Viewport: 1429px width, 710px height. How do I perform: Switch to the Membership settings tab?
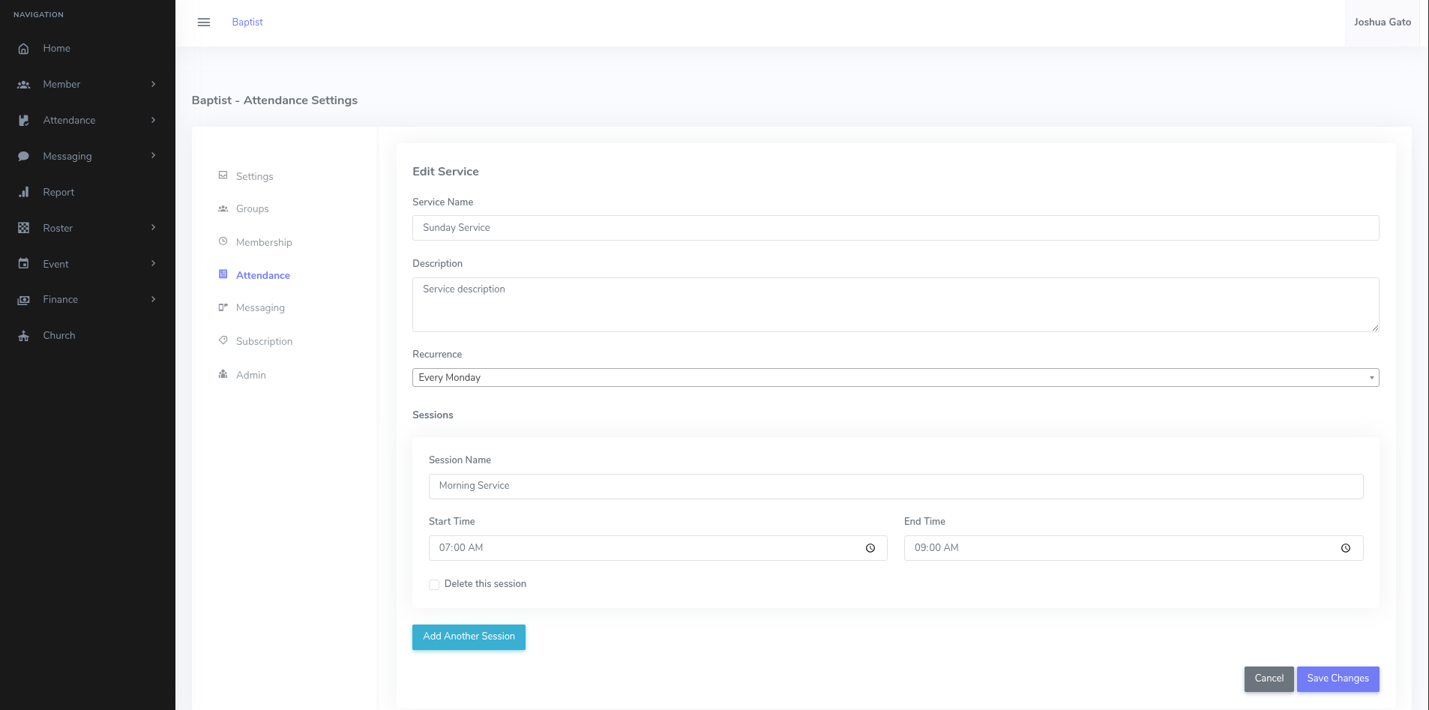point(264,242)
